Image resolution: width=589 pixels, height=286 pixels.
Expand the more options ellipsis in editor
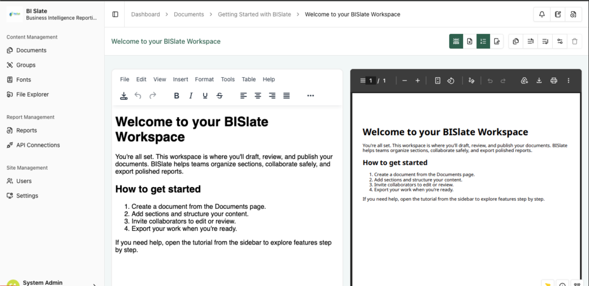coord(310,96)
